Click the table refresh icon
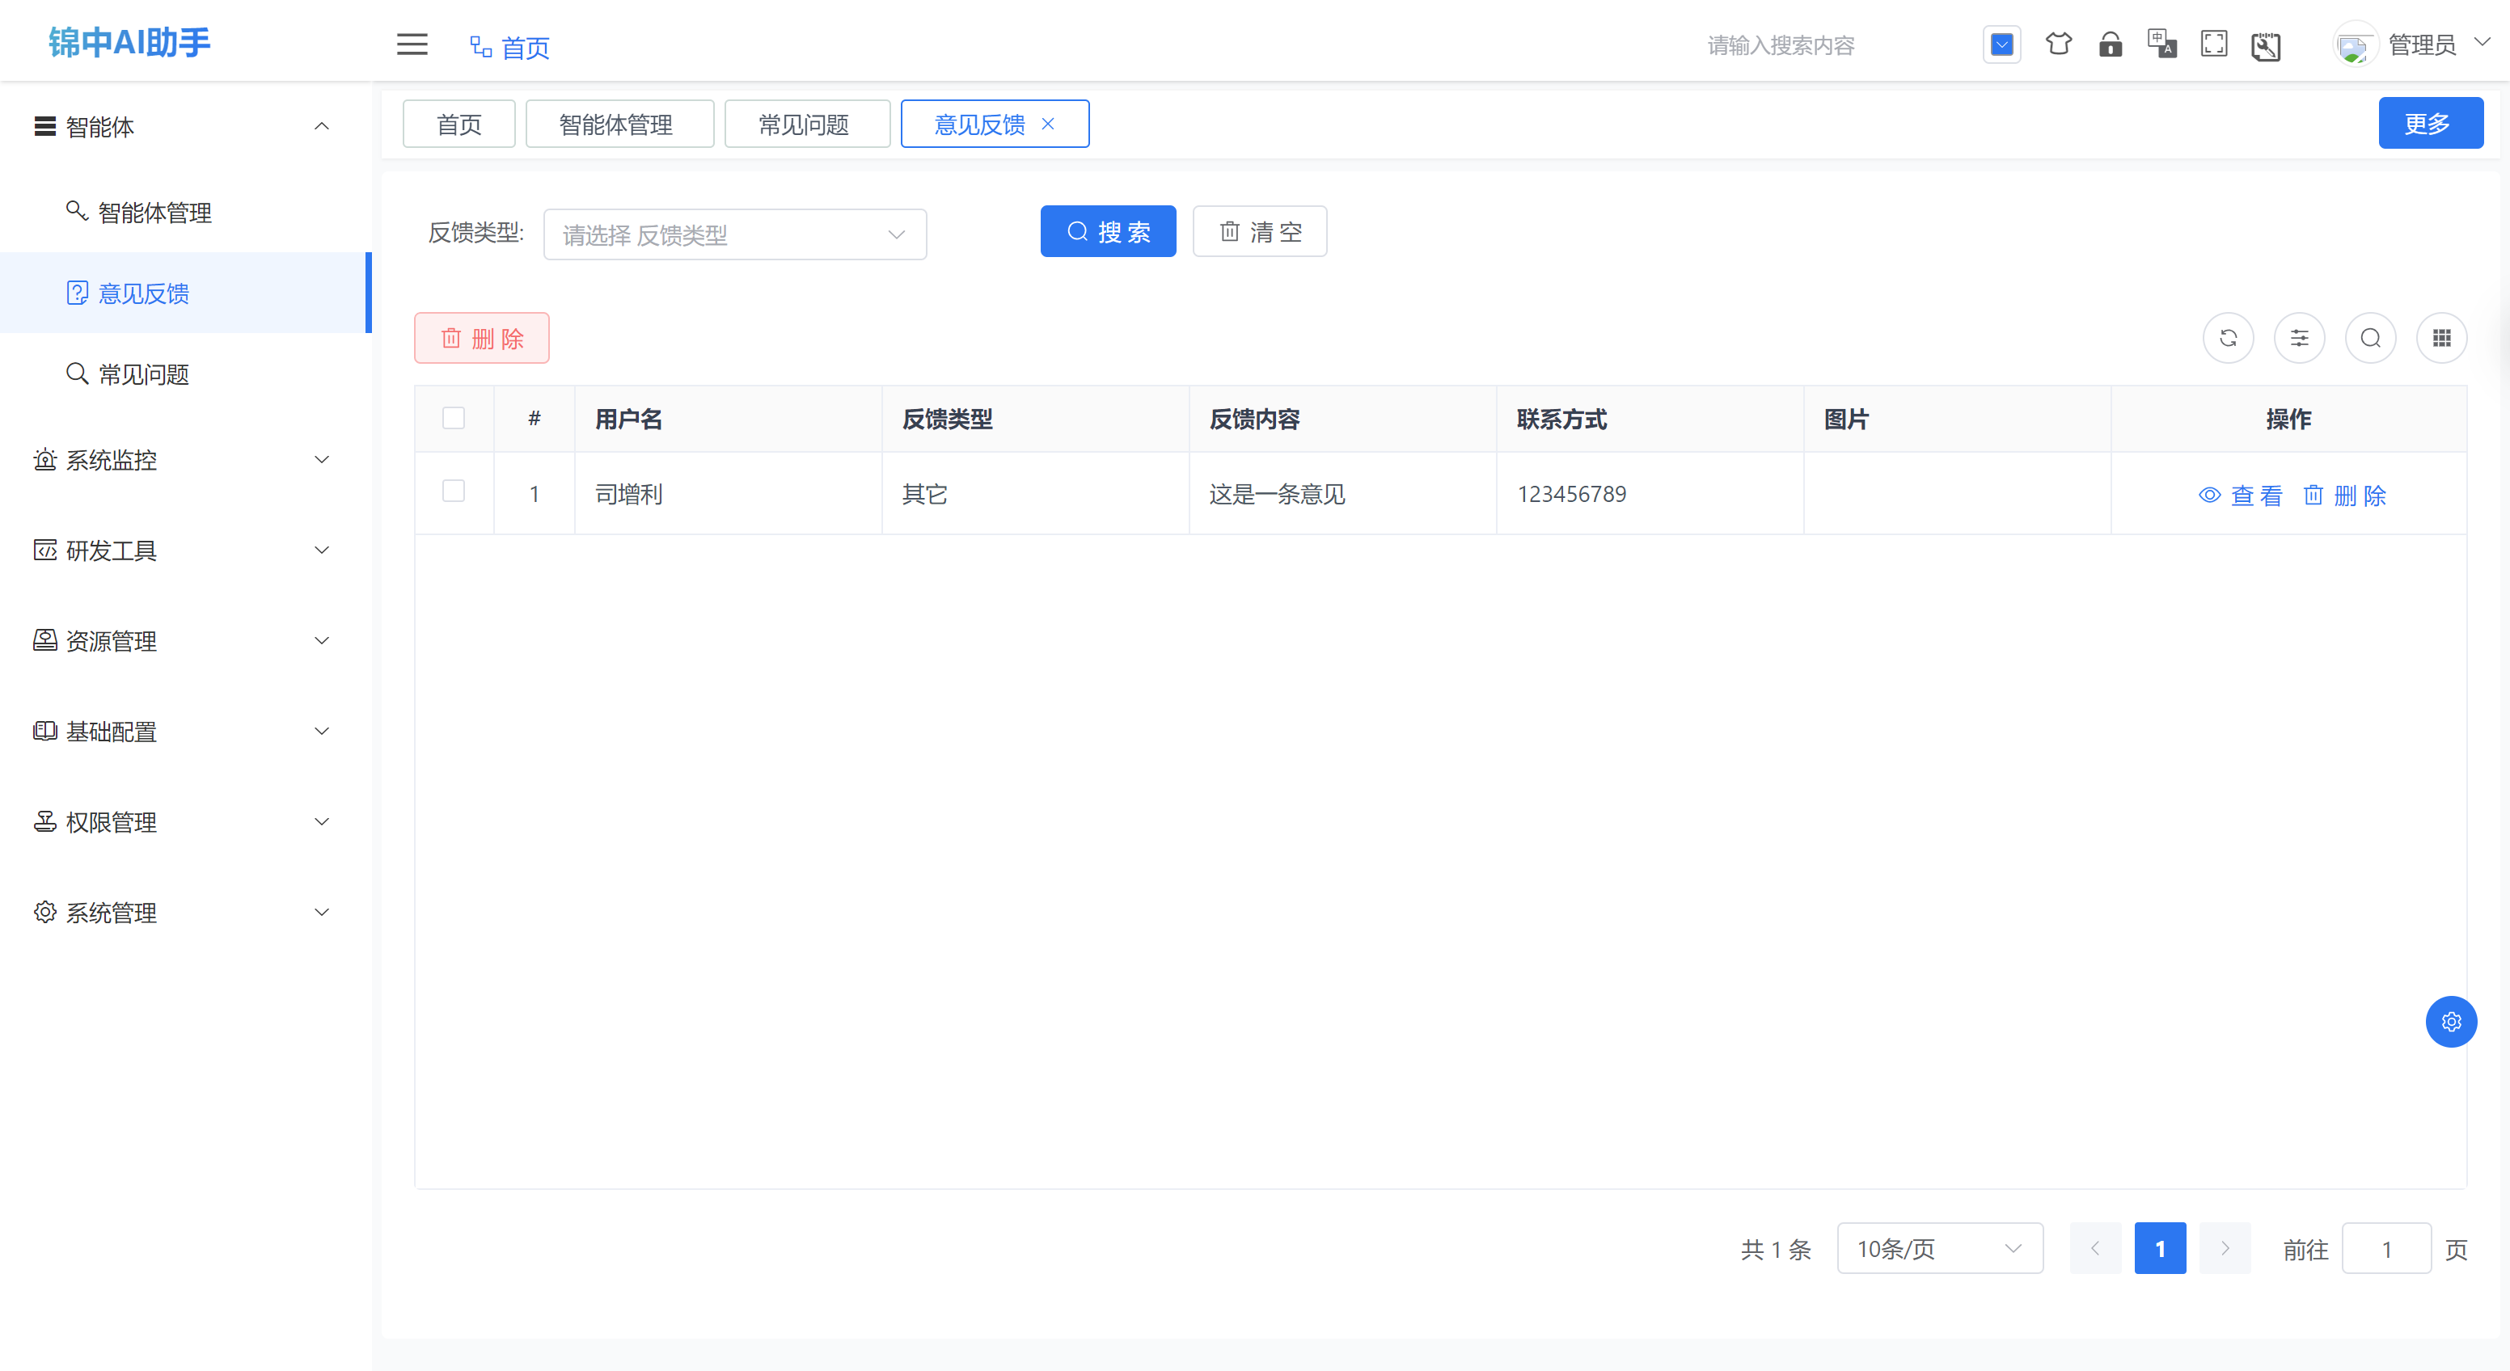This screenshot has width=2510, height=1371. click(2228, 338)
